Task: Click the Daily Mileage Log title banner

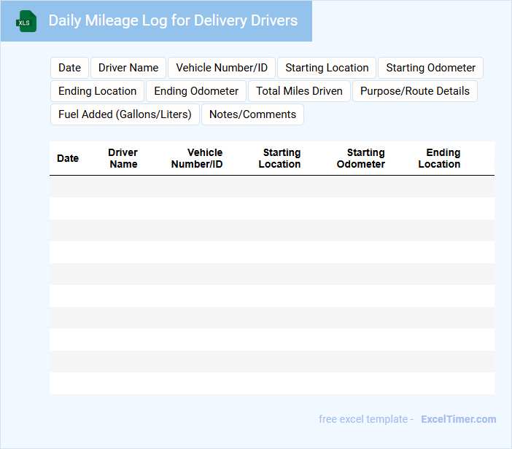Action: click(173, 20)
